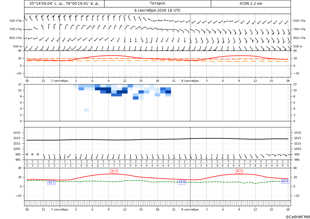Screen dimensions: 310x219
Task: Click the ICON 2.2 км model label
Action: (x=251, y=3)
